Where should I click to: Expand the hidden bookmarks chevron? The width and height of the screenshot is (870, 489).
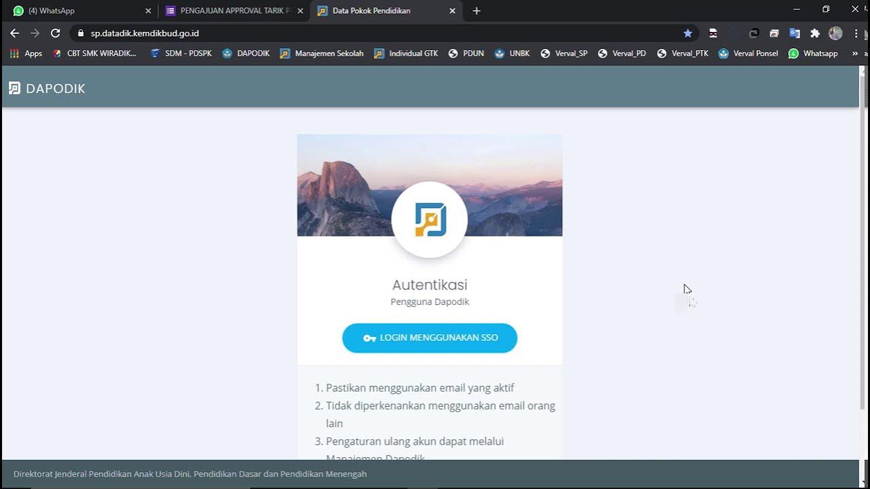(855, 53)
